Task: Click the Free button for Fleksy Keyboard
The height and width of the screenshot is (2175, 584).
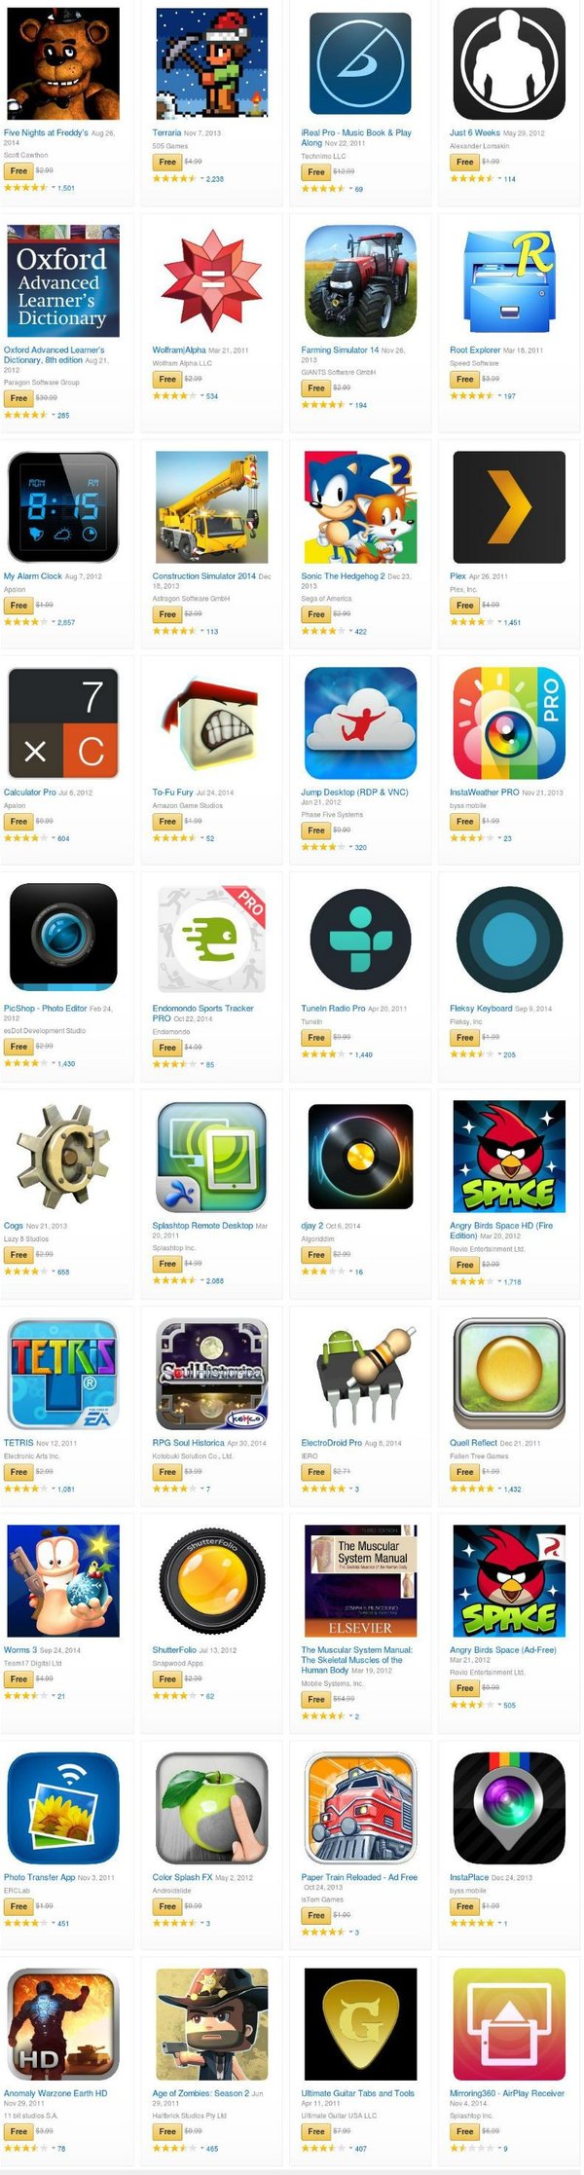Action: [x=465, y=1038]
